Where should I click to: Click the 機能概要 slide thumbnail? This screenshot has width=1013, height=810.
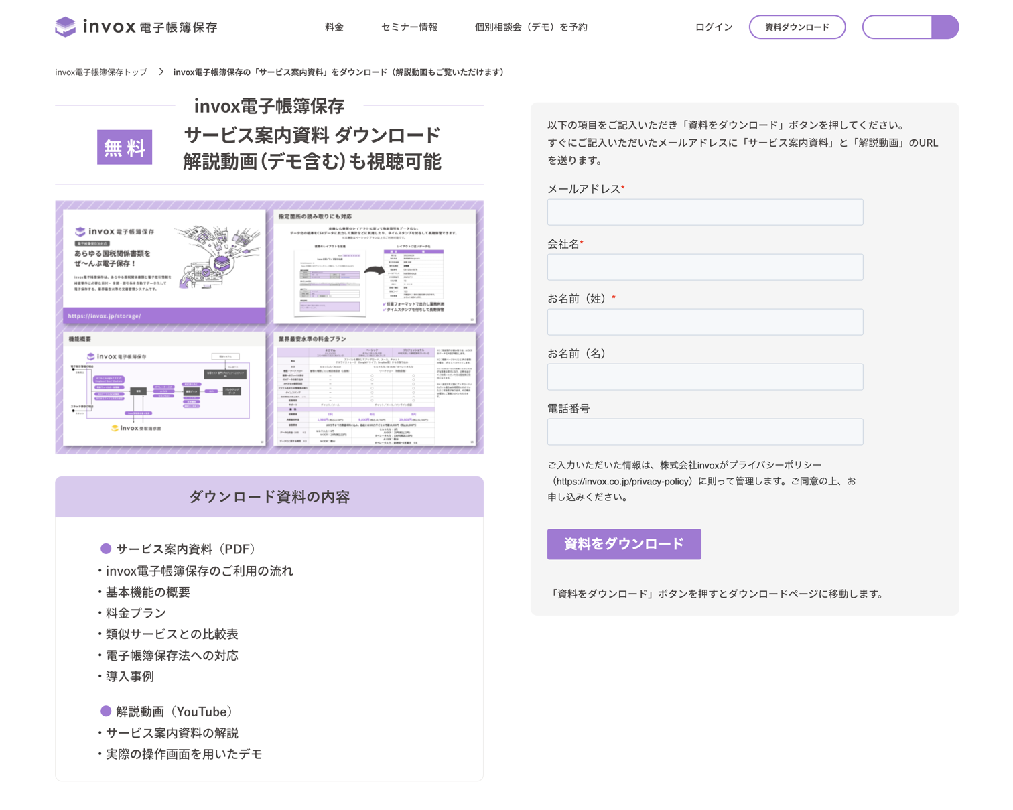[x=164, y=389]
